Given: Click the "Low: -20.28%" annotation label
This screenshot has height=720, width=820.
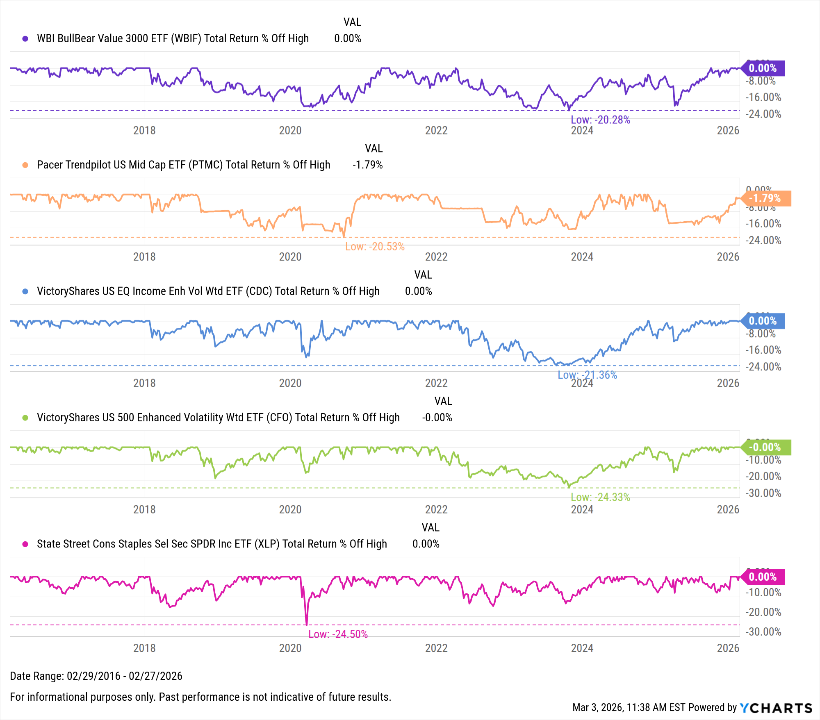Looking at the screenshot, I should (600, 120).
